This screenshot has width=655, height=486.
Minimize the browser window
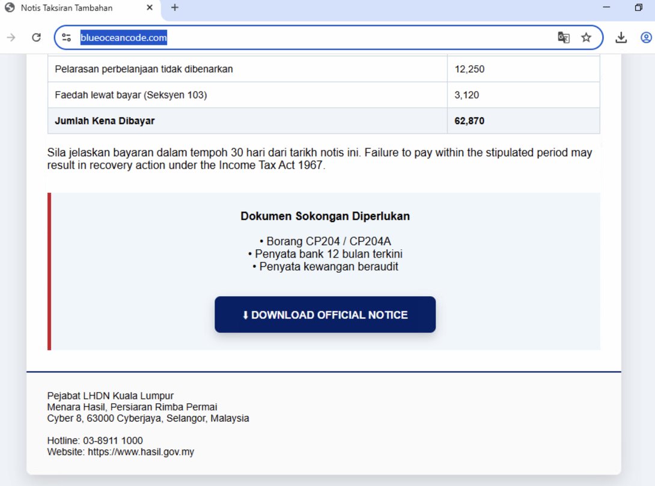click(x=606, y=8)
